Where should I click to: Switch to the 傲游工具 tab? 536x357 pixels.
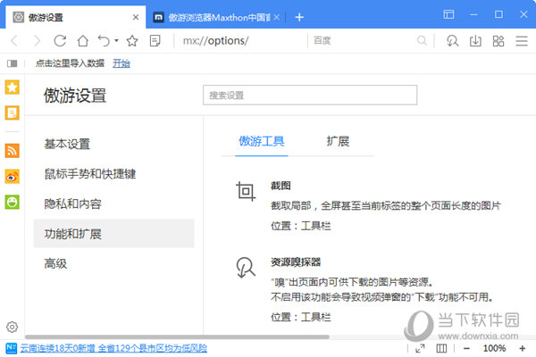[261, 141]
